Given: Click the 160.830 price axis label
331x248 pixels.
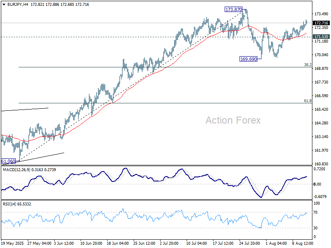Looking at the screenshot, I should coord(321,164).
